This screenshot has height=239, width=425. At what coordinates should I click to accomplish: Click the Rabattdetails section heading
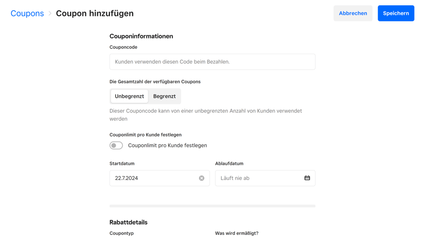pos(129,222)
